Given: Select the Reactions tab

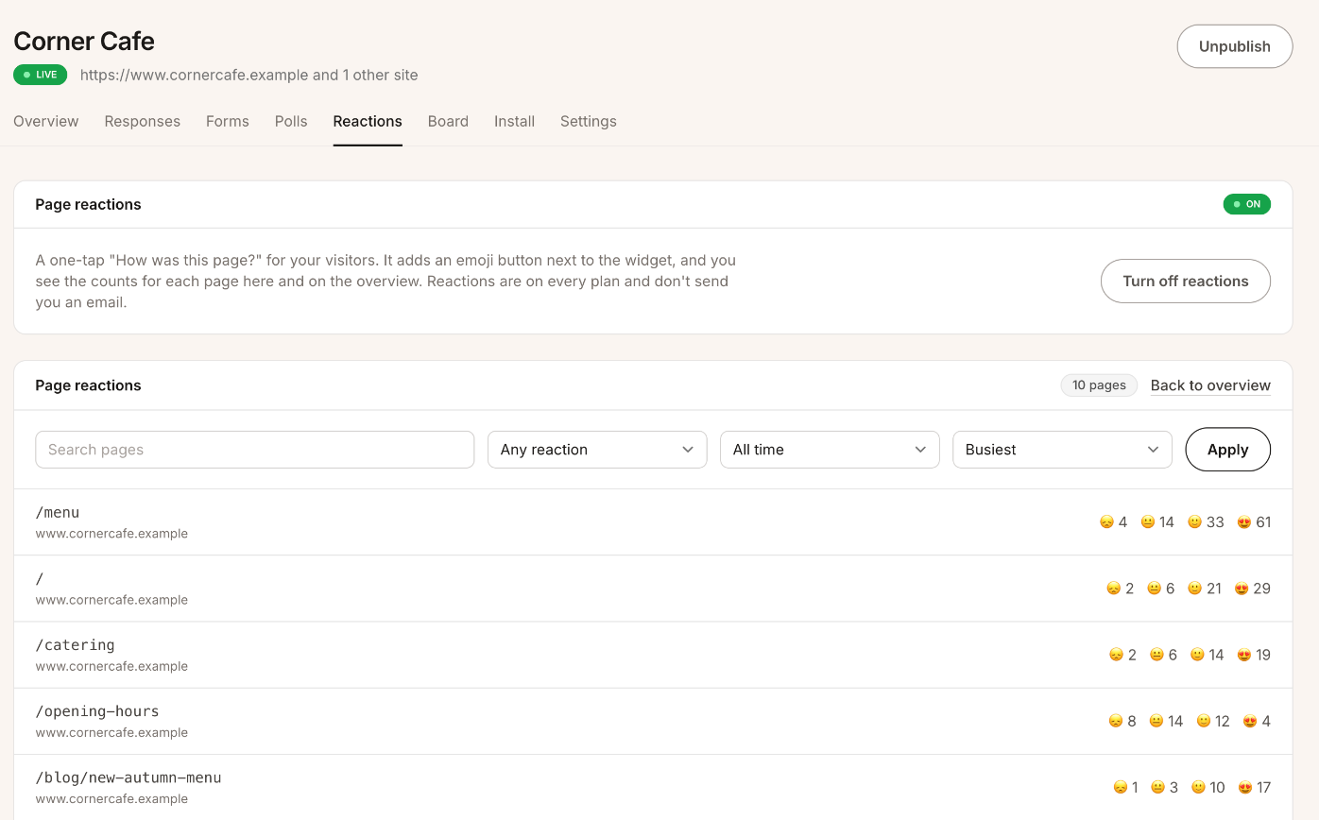Looking at the screenshot, I should pyautogui.click(x=368, y=121).
